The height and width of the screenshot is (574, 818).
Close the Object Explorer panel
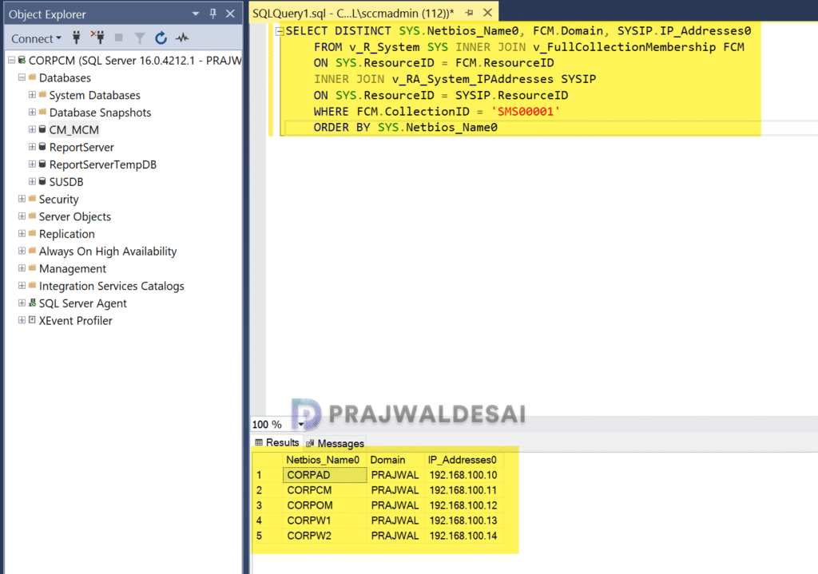tap(230, 14)
